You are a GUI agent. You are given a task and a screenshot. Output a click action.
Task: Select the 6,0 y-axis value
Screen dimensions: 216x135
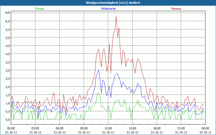pyautogui.click(x=7, y=21)
